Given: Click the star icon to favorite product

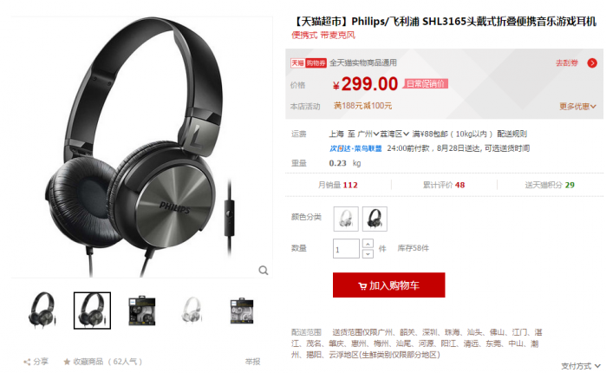Looking at the screenshot, I should tap(67, 362).
